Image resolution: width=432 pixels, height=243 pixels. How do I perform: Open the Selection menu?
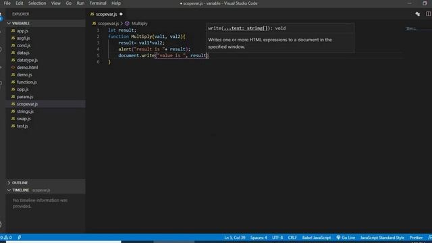pos(37,3)
